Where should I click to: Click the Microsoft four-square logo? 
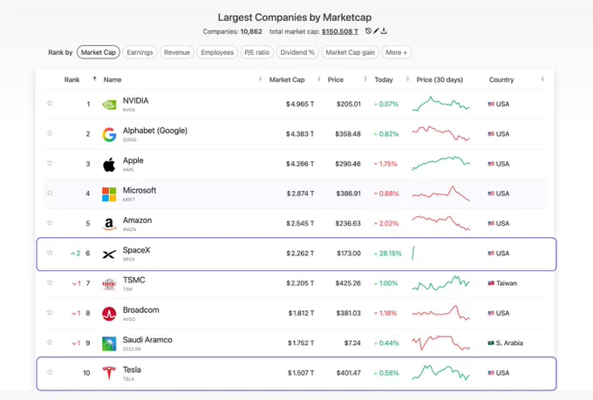(x=109, y=194)
